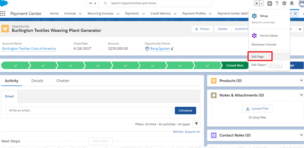
Task: Click the Refresh activity link
Action: click(x=178, y=132)
